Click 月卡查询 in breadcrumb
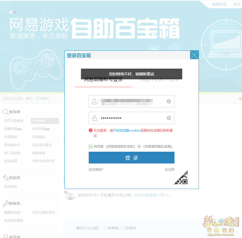The width and height of the screenshot is (242, 238). (42, 98)
